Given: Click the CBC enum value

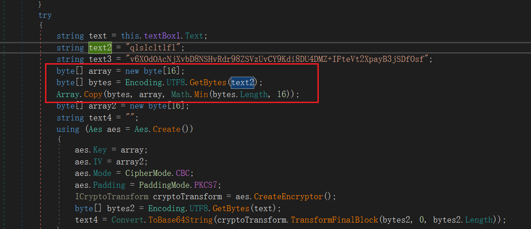Looking at the screenshot, I should point(185,174).
